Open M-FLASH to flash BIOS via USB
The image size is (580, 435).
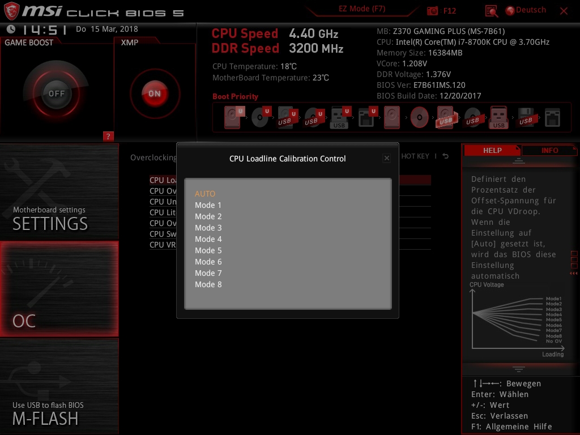(x=59, y=386)
